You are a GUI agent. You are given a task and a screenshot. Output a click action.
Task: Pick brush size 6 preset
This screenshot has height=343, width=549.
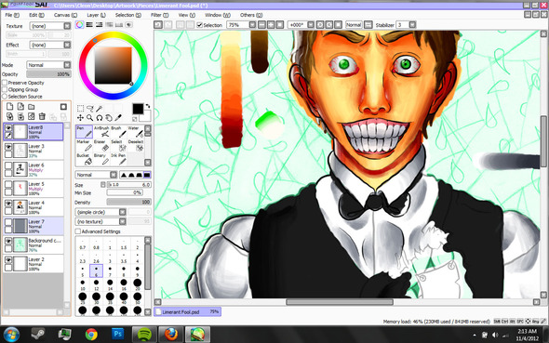click(x=96, y=270)
